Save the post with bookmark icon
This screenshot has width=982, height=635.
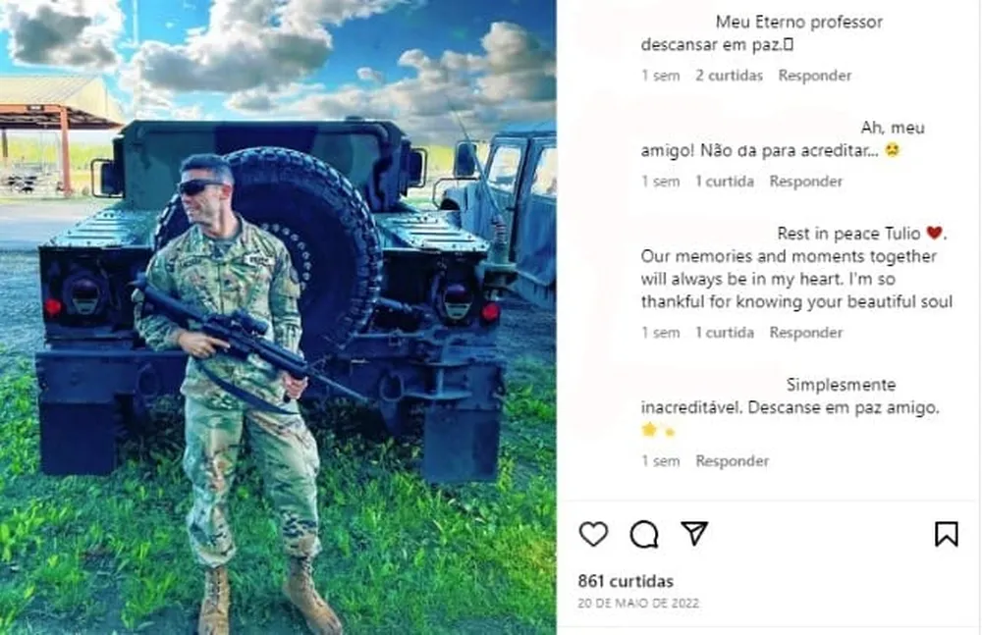(x=947, y=534)
